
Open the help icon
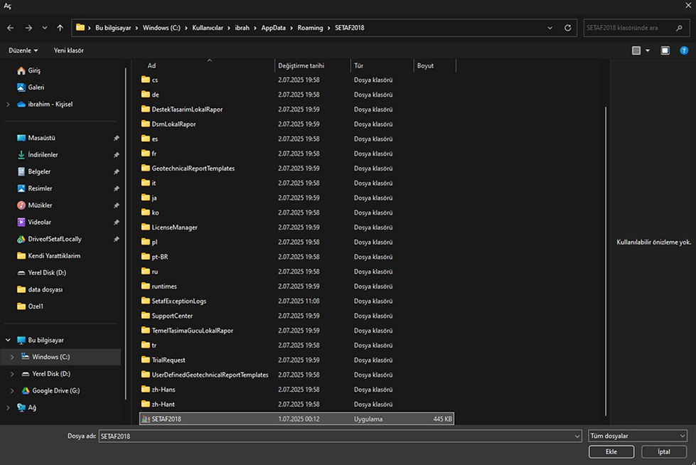coord(684,50)
